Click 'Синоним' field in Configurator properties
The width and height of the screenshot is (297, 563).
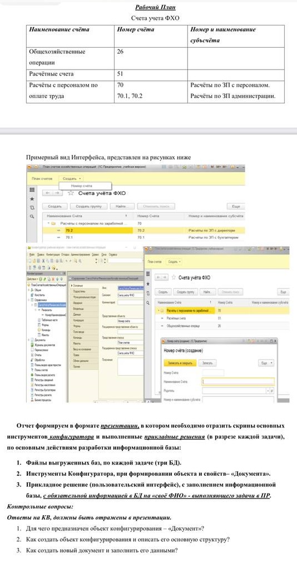[x=131, y=295]
